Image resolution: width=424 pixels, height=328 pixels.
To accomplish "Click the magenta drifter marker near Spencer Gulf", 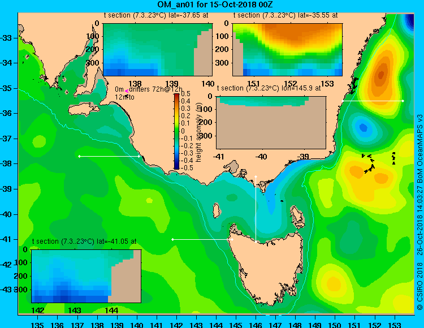I will point(127,92).
